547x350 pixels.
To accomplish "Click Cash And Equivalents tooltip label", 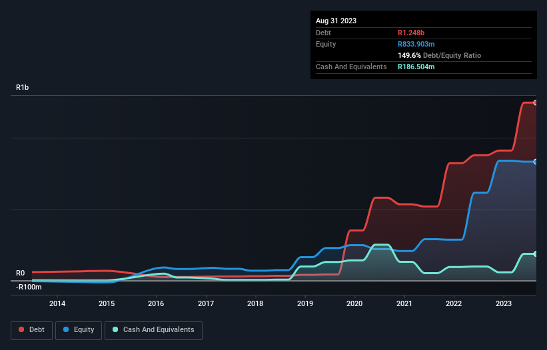I will [351, 67].
